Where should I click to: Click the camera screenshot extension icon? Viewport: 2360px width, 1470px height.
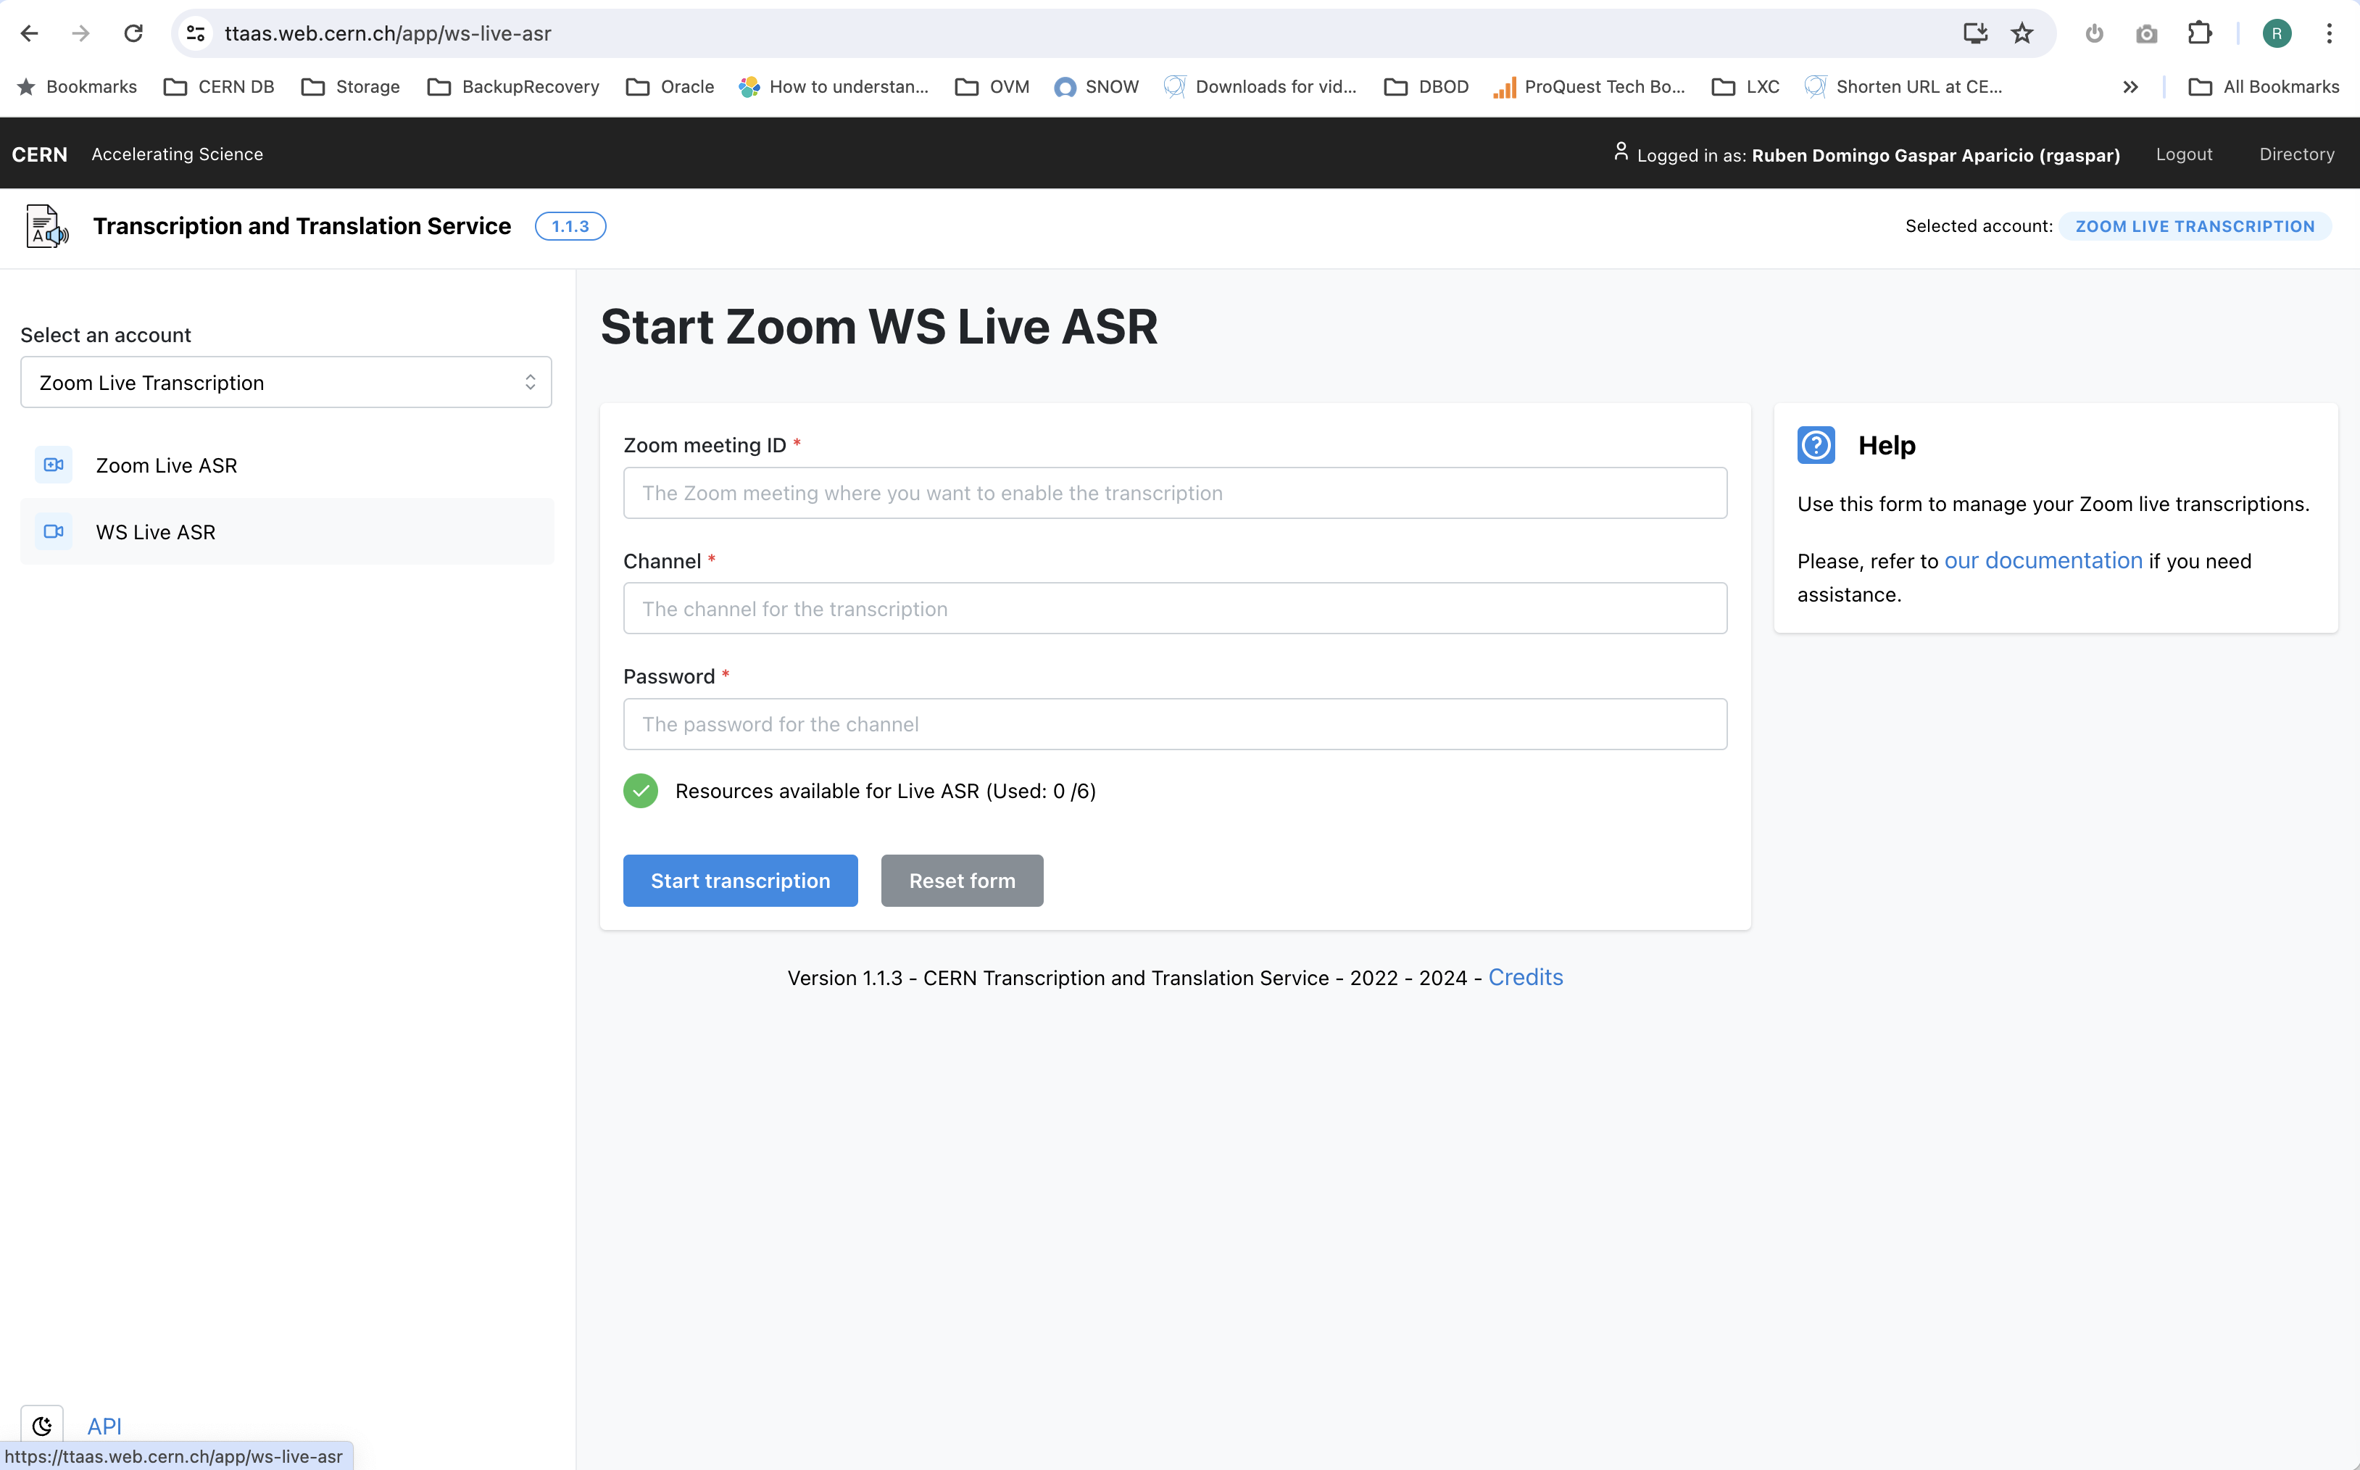(x=2146, y=33)
